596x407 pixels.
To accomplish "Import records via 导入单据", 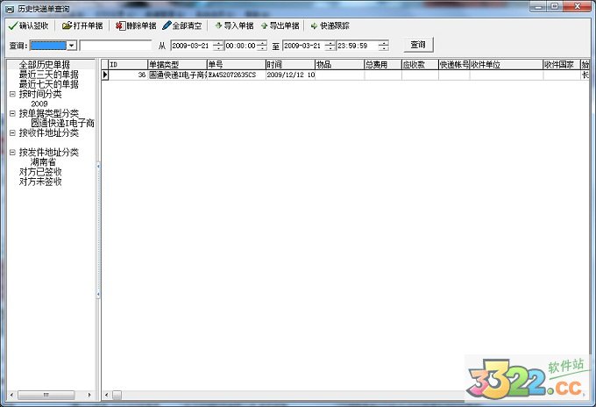I will (234, 25).
